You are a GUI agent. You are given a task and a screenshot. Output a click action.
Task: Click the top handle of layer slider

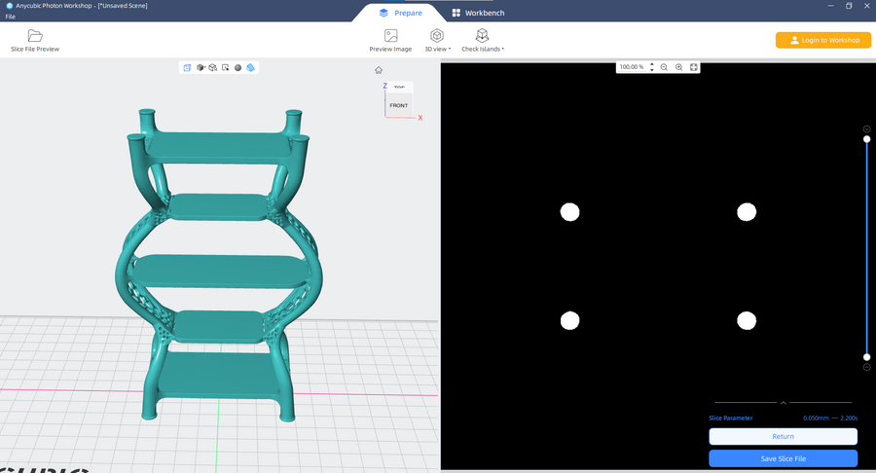(866, 139)
